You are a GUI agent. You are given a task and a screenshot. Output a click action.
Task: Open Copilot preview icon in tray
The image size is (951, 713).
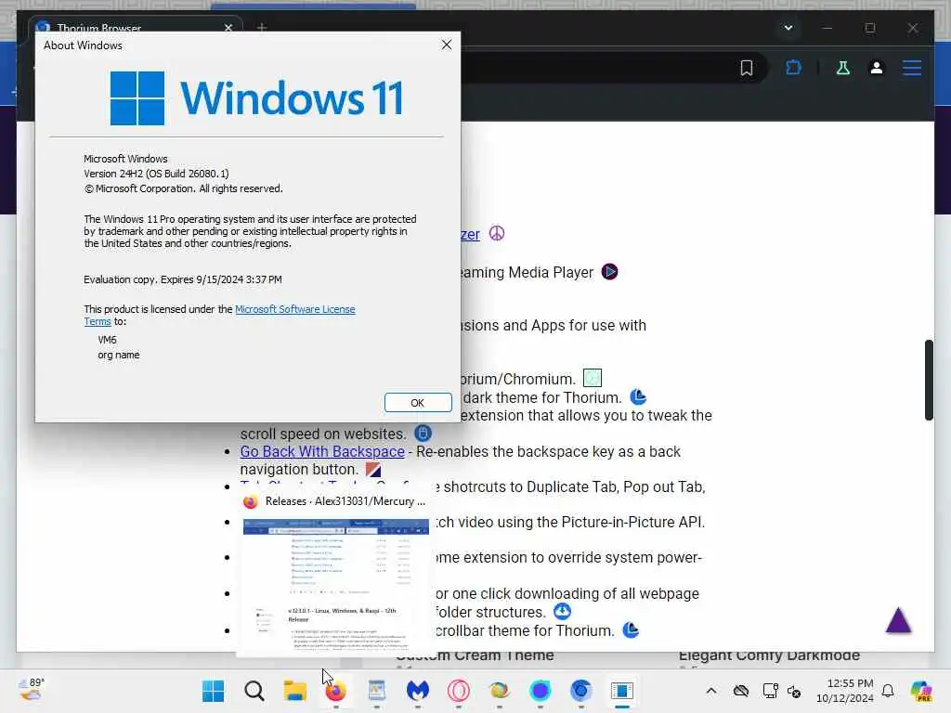[921, 691]
